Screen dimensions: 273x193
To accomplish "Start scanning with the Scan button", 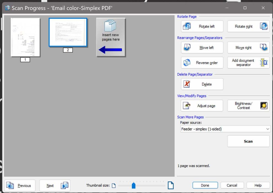I will pyautogui.click(x=248, y=141).
